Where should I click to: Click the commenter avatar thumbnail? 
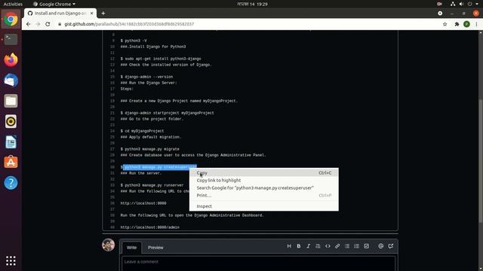109,245
